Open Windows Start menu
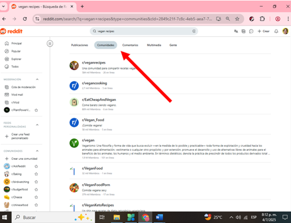The image size is (291, 223). (5, 217)
